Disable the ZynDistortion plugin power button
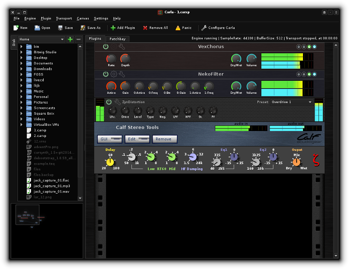This screenshot has width=349, height=269. 109,102
